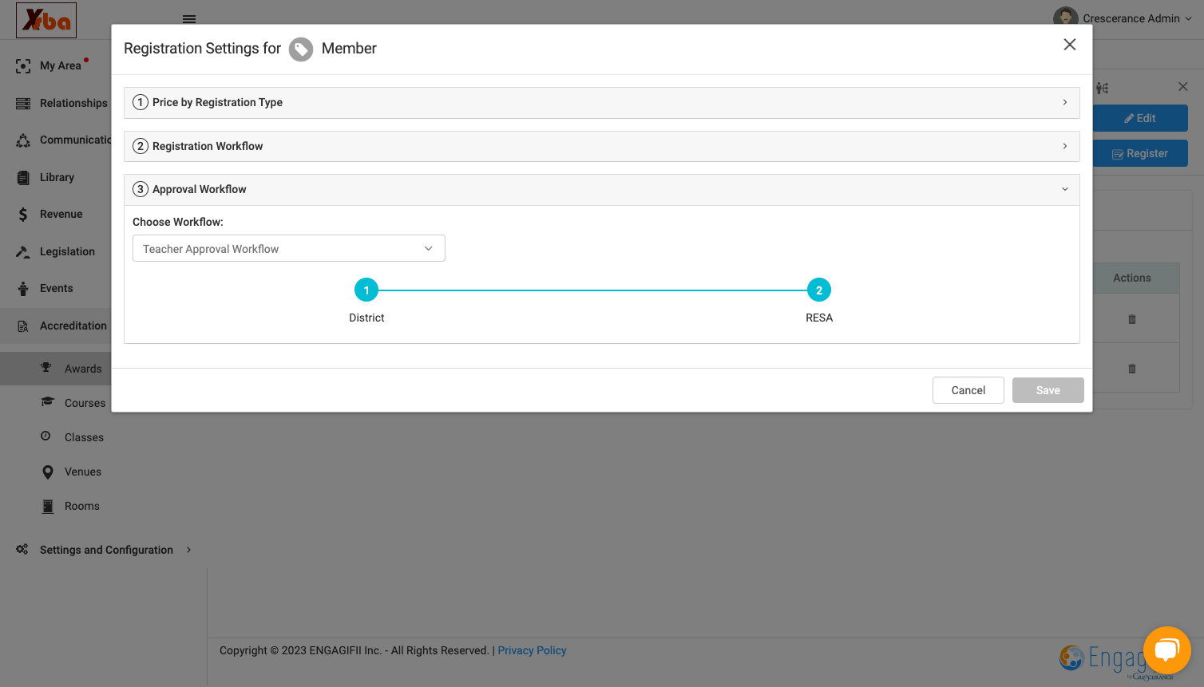Collapse the Approval Workflow section
Image resolution: width=1204 pixels, height=687 pixels.
click(x=602, y=190)
